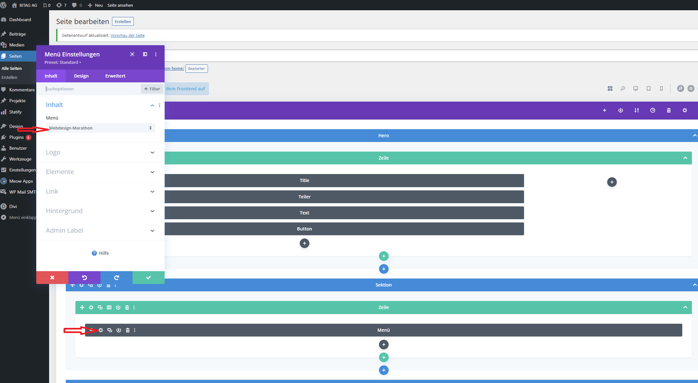Click the Erstellen button next to Seite bearbeiten

(123, 21)
